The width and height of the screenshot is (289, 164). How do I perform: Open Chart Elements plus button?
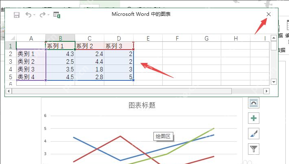(254, 118)
